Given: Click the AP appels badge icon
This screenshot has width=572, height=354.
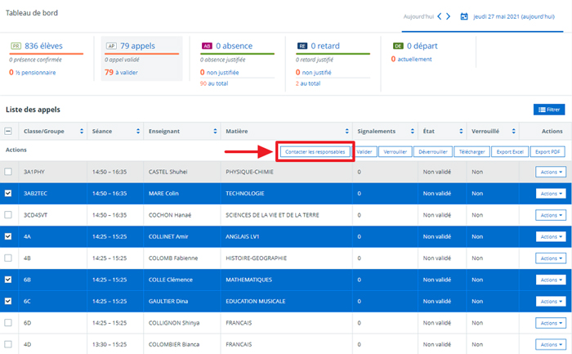Looking at the screenshot, I should pos(110,46).
